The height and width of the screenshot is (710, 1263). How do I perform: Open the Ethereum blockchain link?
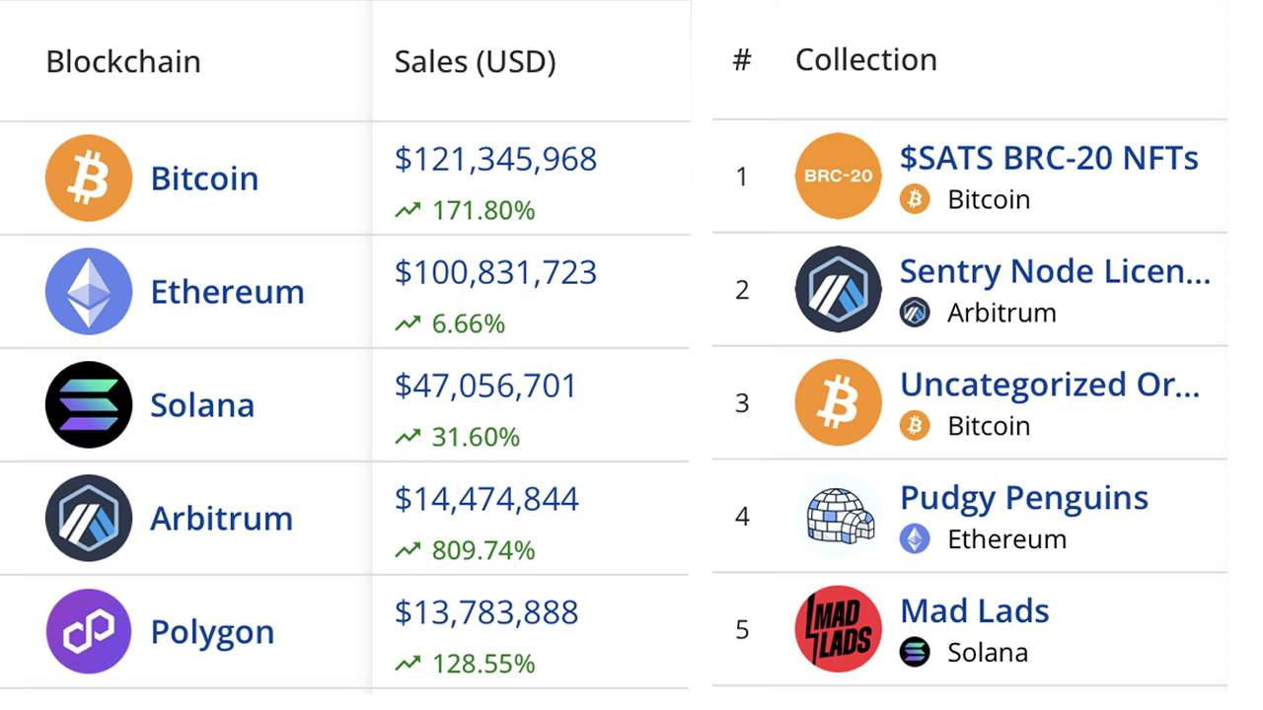pos(227,291)
